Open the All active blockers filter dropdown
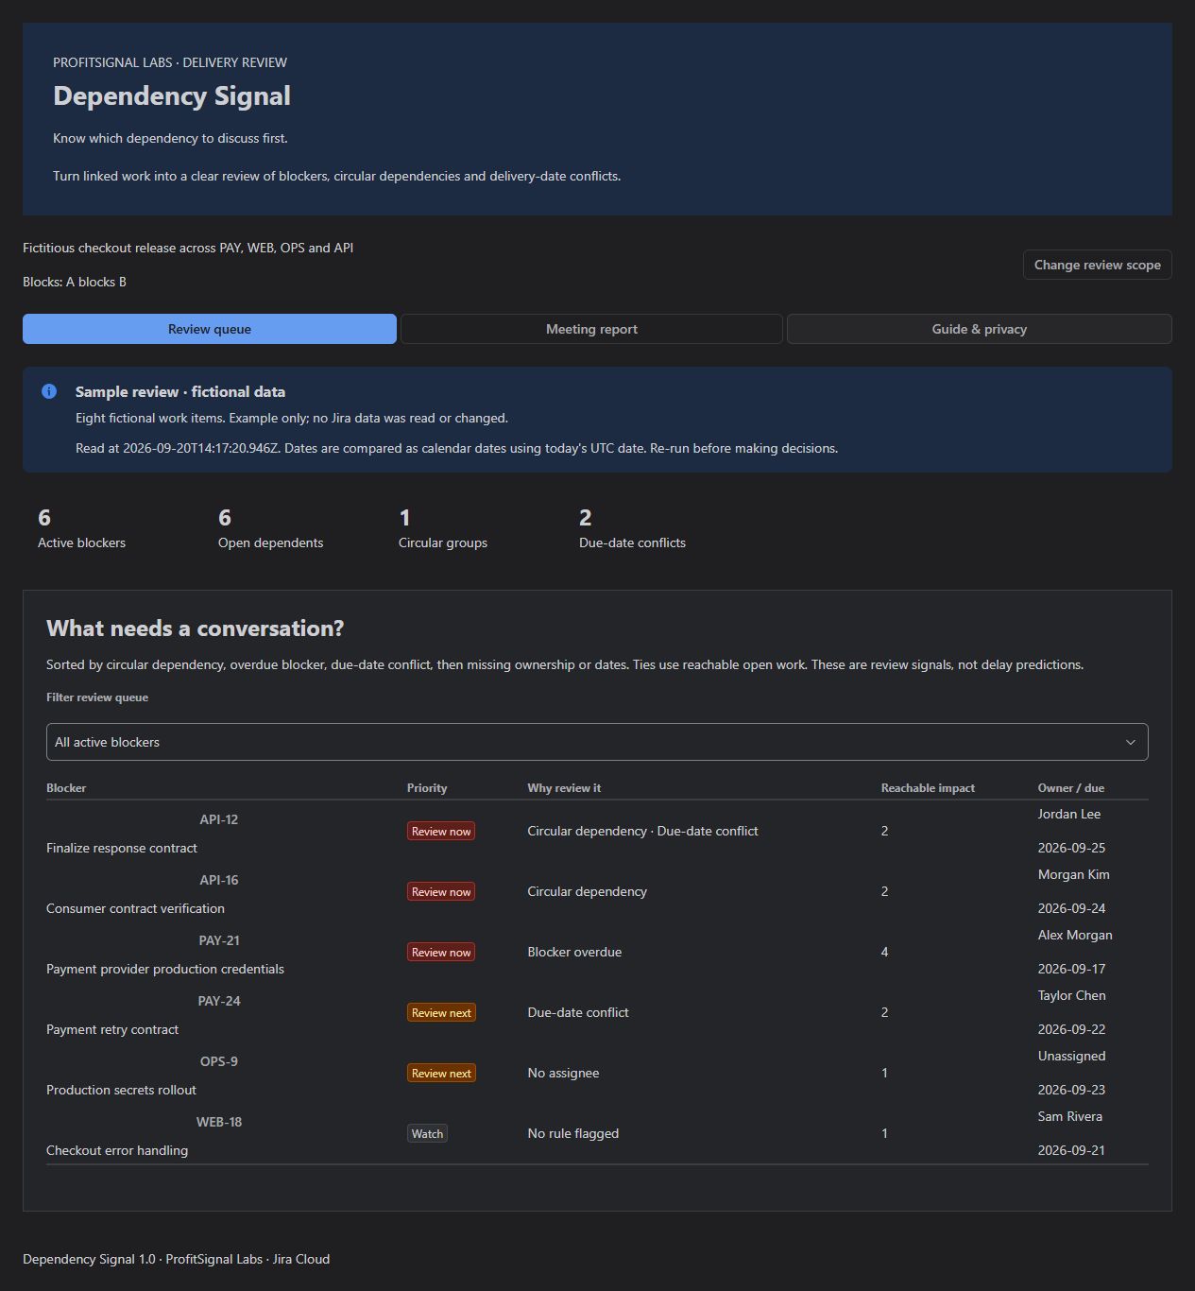Viewport: 1195px width, 1291px height. pyautogui.click(x=597, y=742)
